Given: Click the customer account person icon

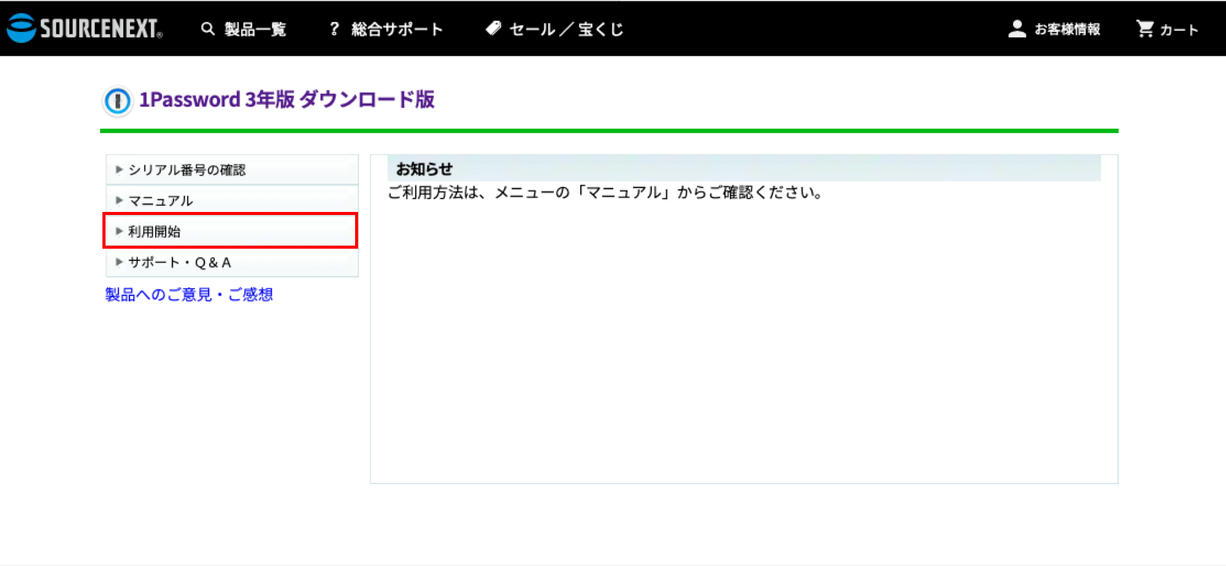Looking at the screenshot, I should (1017, 29).
